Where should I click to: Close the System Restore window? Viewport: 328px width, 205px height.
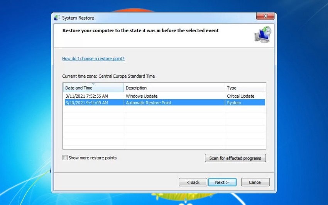click(265, 16)
